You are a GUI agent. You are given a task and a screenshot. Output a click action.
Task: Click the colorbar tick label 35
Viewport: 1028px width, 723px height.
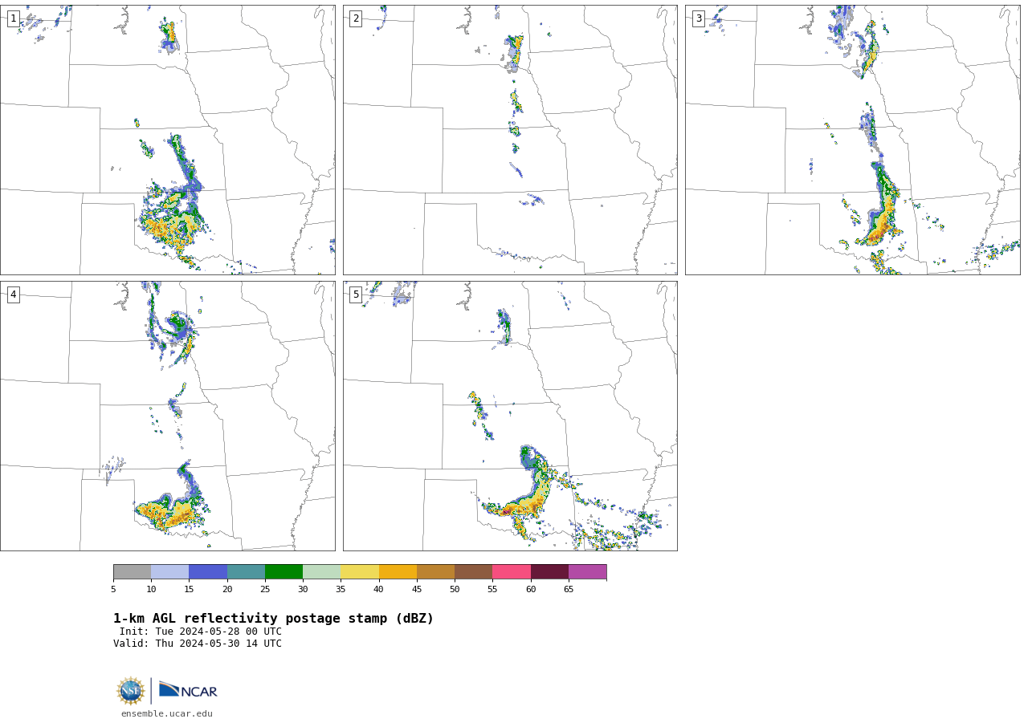tap(341, 589)
